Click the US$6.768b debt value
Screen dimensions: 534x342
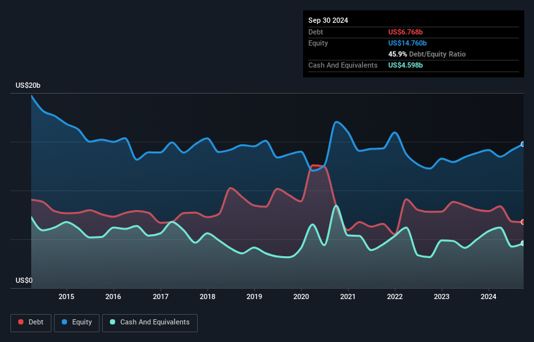point(405,32)
